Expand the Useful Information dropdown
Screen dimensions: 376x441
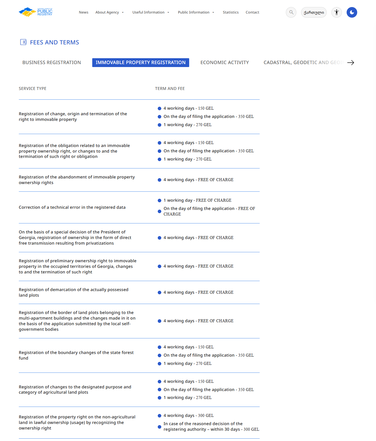pyautogui.click(x=151, y=12)
